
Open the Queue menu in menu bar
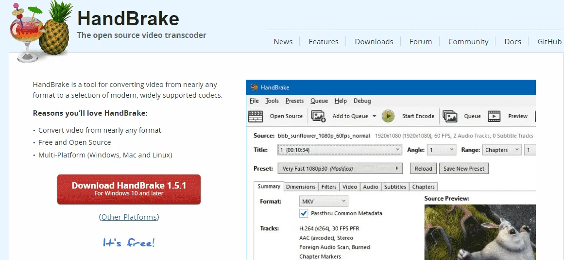(319, 101)
